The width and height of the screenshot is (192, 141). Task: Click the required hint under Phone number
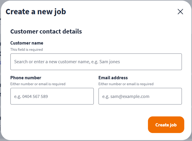tap(38, 84)
